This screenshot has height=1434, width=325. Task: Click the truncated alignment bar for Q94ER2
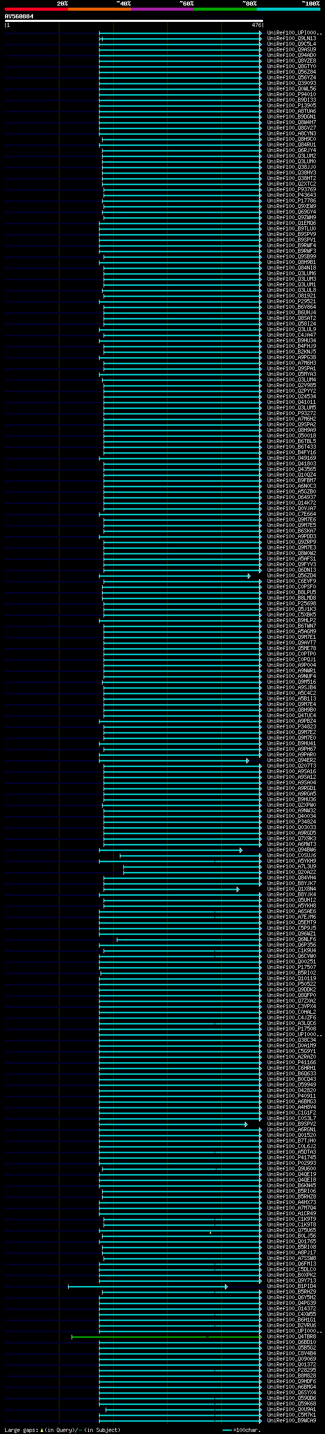coord(174,761)
